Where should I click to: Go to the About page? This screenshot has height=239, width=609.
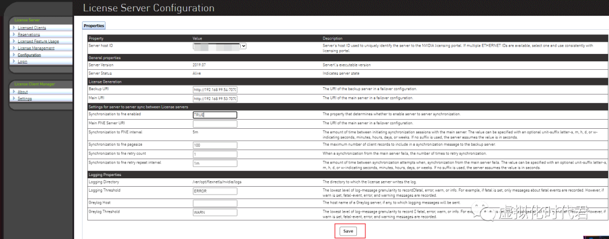tap(23, 92)
